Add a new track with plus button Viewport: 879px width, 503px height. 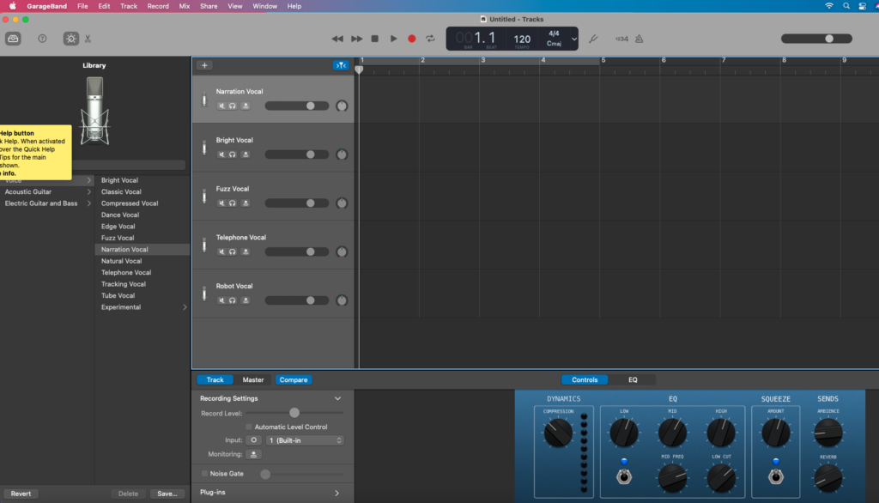point(204,65)
